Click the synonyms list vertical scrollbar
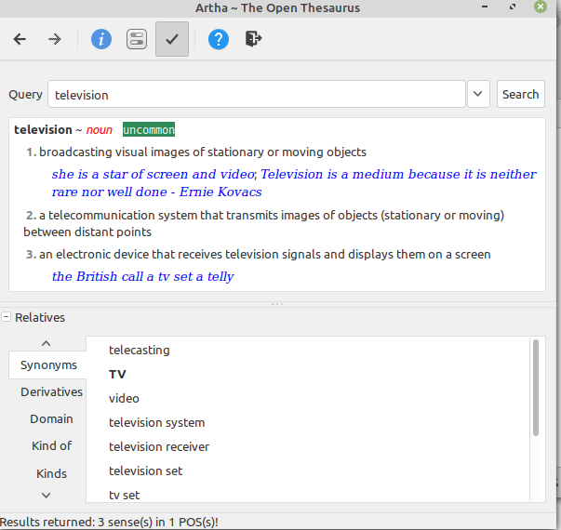Screen dimensions: 561x530 (536, 388)
